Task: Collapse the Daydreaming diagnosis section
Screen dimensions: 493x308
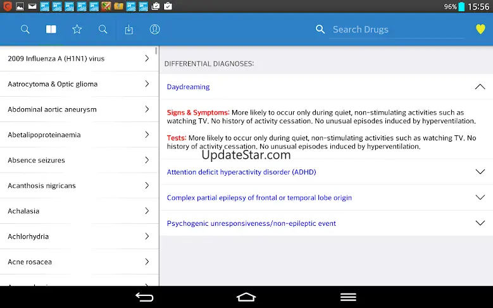Action: click(480, 87)
